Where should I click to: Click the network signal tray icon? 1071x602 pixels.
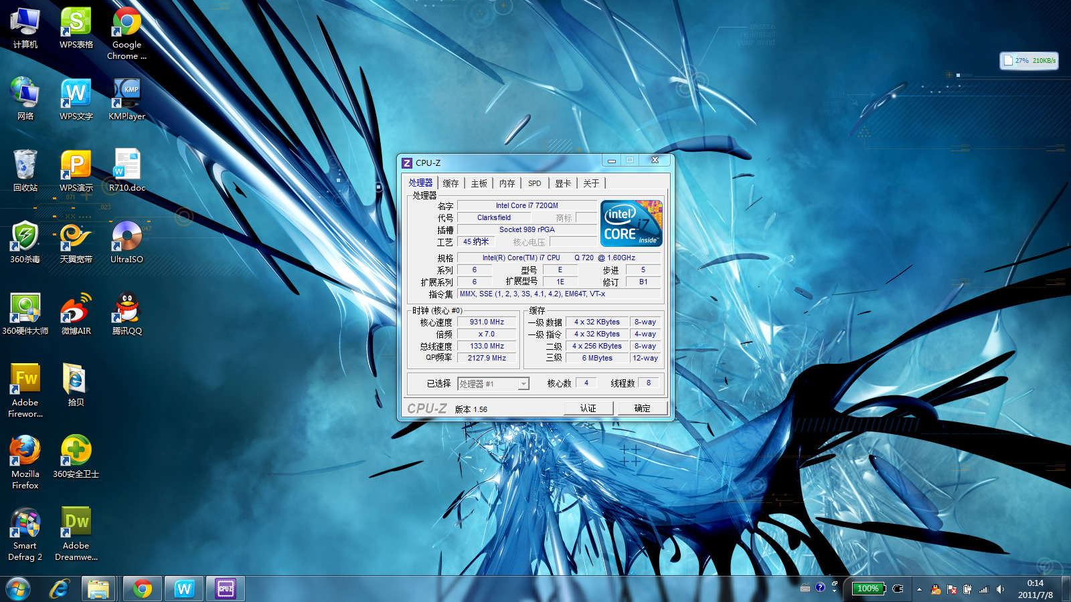click(983, 589)
